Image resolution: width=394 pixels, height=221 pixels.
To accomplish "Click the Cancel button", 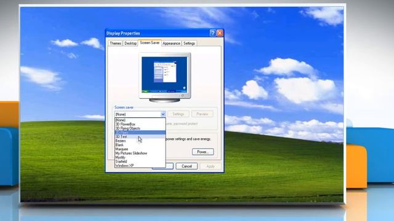I will [187, 166].
